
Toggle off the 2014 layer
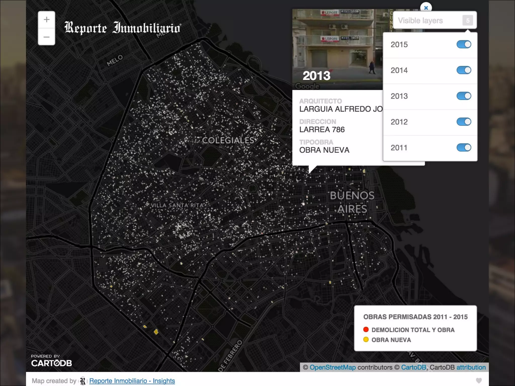[464, 70]
